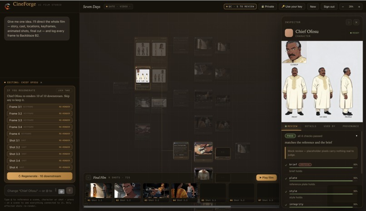Click the Seven Days project title
The height and width of the screenshot is (211, 366).
pyautogui.click(x=92, y=6)
